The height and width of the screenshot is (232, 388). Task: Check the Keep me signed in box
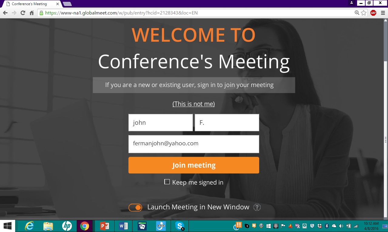pyautogui.click(x=167, y=182)
